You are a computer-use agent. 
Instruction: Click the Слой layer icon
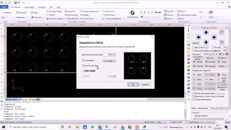(x=211, y=13)
